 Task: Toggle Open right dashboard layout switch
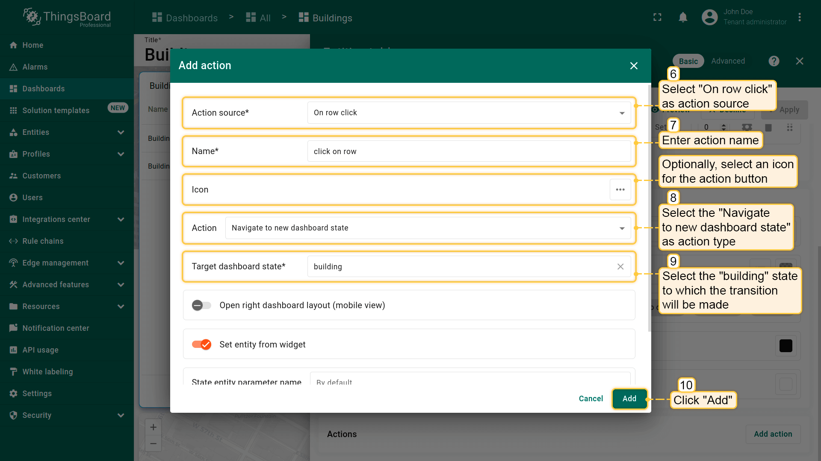point(201,305)
